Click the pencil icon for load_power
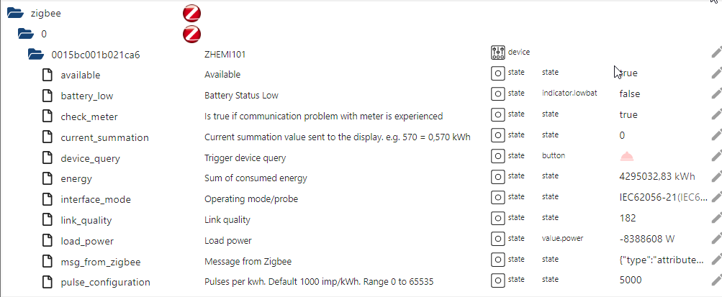Screen dimensions: 722x297 pos(716,240)
